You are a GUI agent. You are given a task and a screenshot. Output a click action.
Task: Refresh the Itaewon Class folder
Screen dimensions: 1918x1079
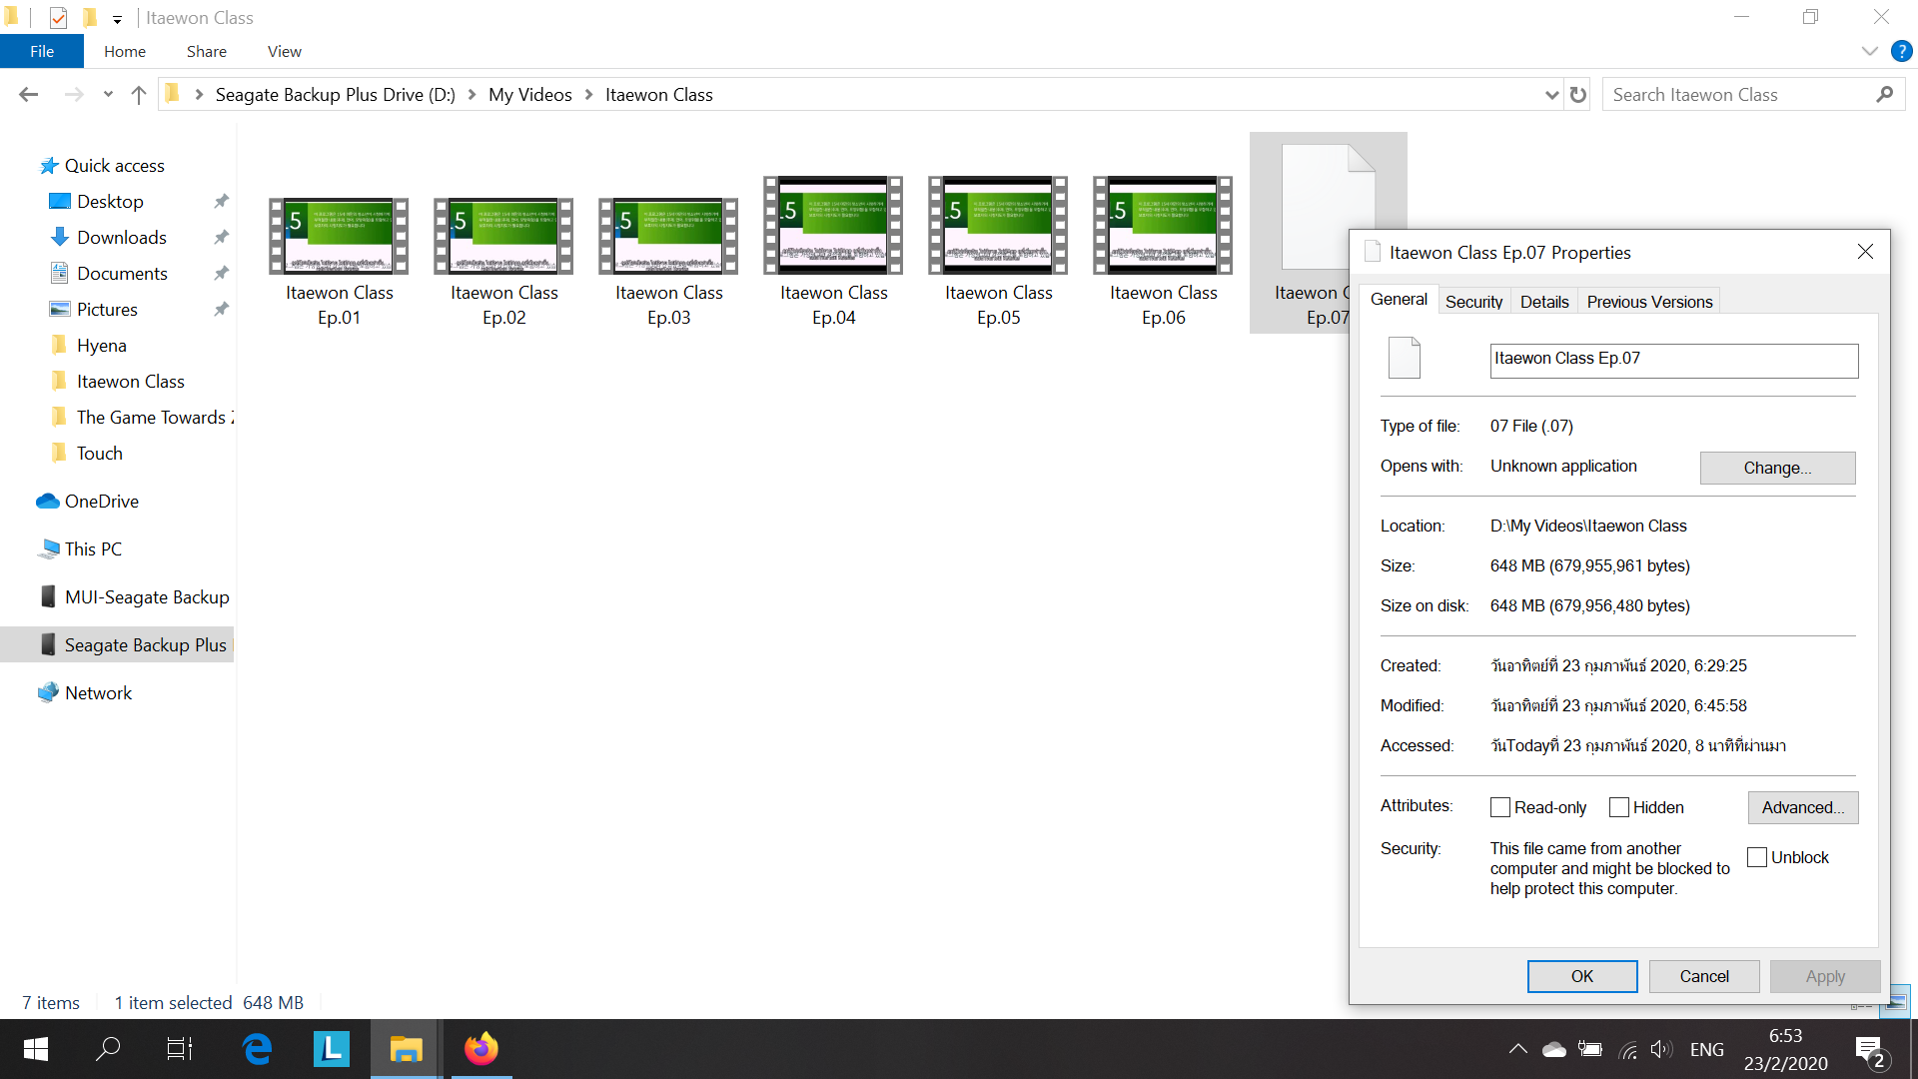[1578, 95]
